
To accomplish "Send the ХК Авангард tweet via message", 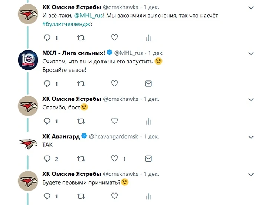I will tap(148, 159).
